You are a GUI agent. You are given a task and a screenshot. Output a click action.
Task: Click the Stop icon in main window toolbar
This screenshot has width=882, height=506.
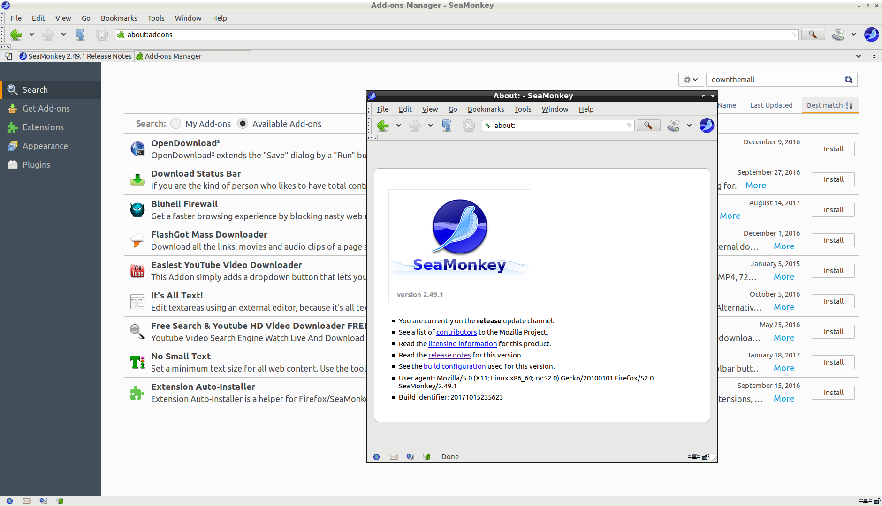coord(102,35)
